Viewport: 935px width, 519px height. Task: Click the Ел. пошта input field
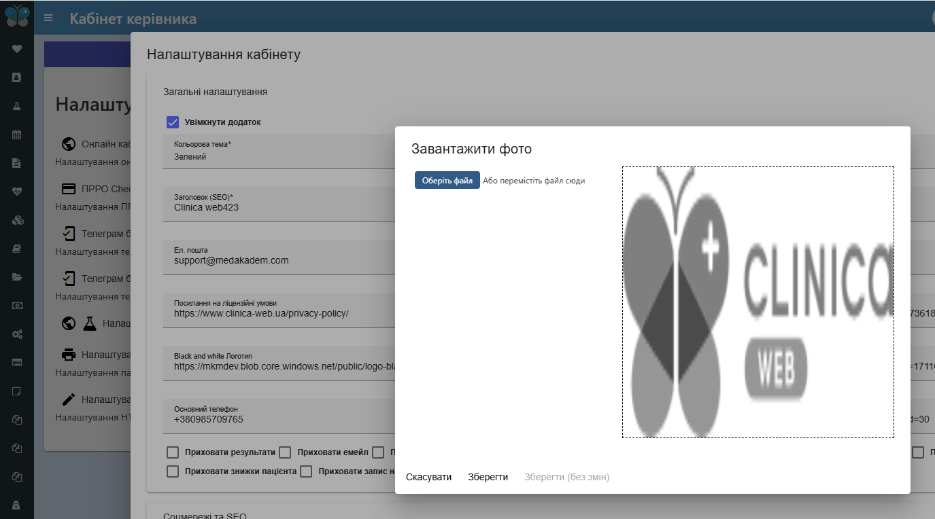[x=279, y=257]
